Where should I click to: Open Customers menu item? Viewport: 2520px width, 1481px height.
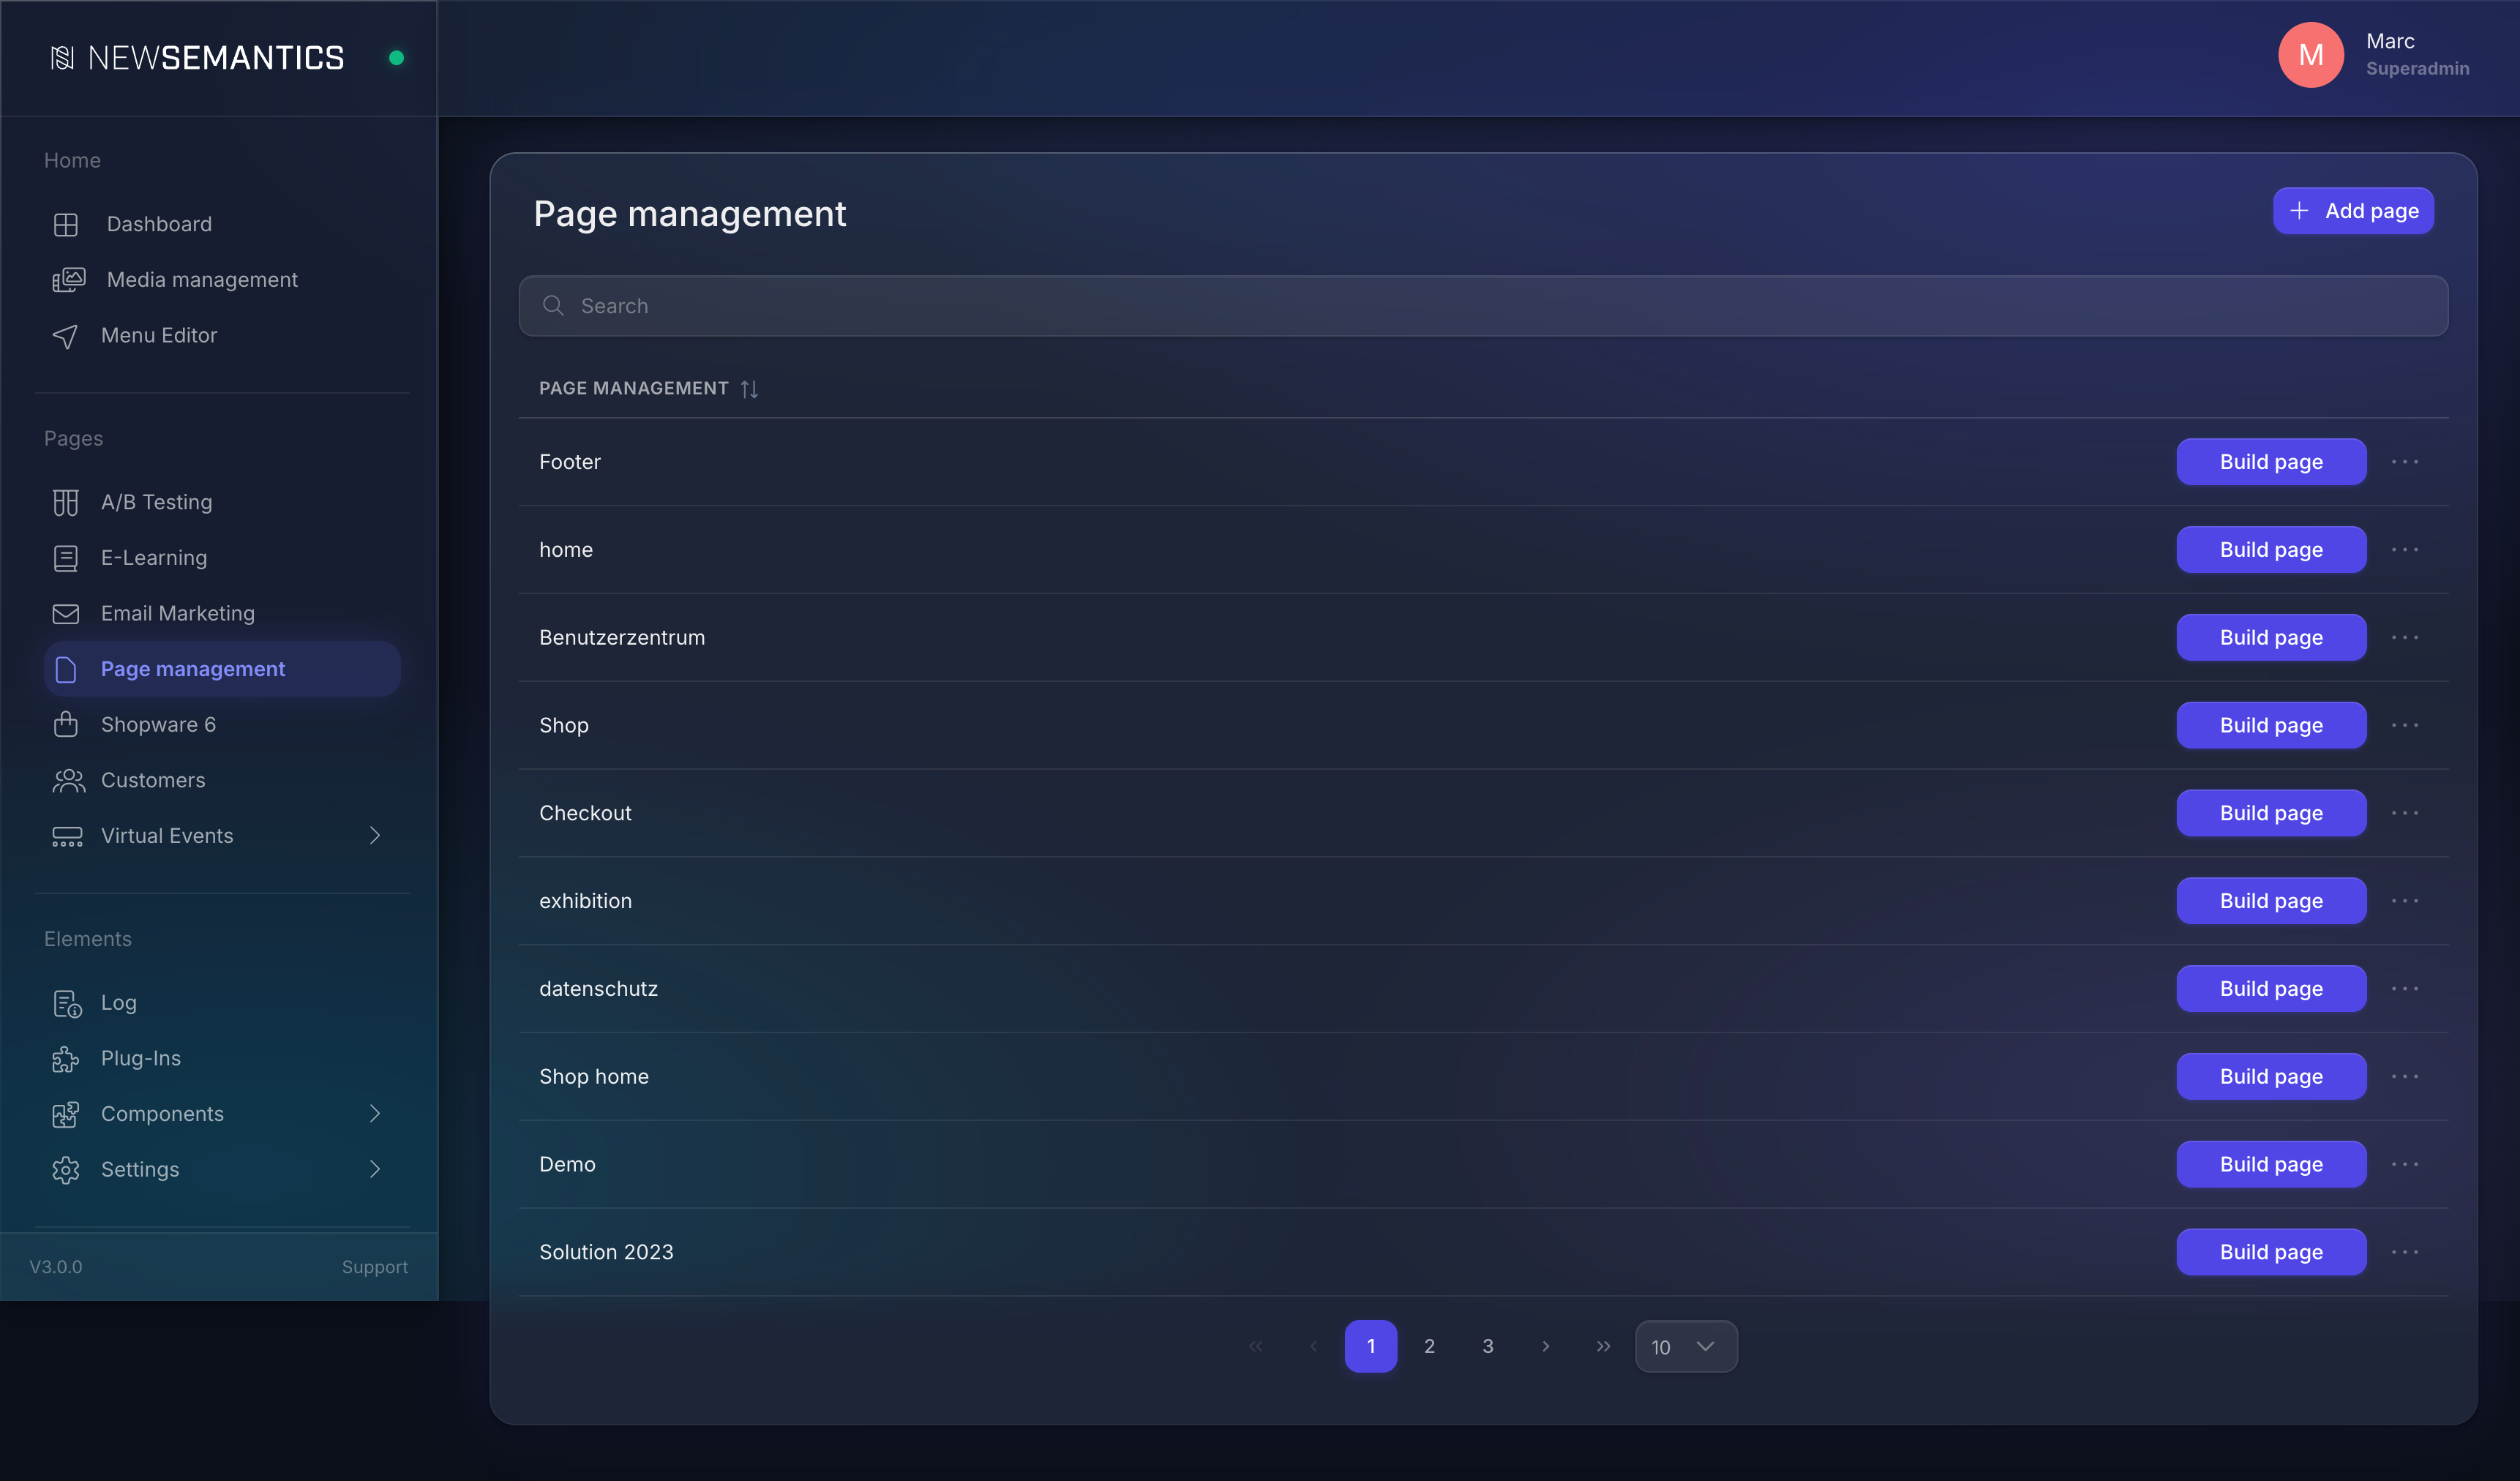[x=222, y=780]
